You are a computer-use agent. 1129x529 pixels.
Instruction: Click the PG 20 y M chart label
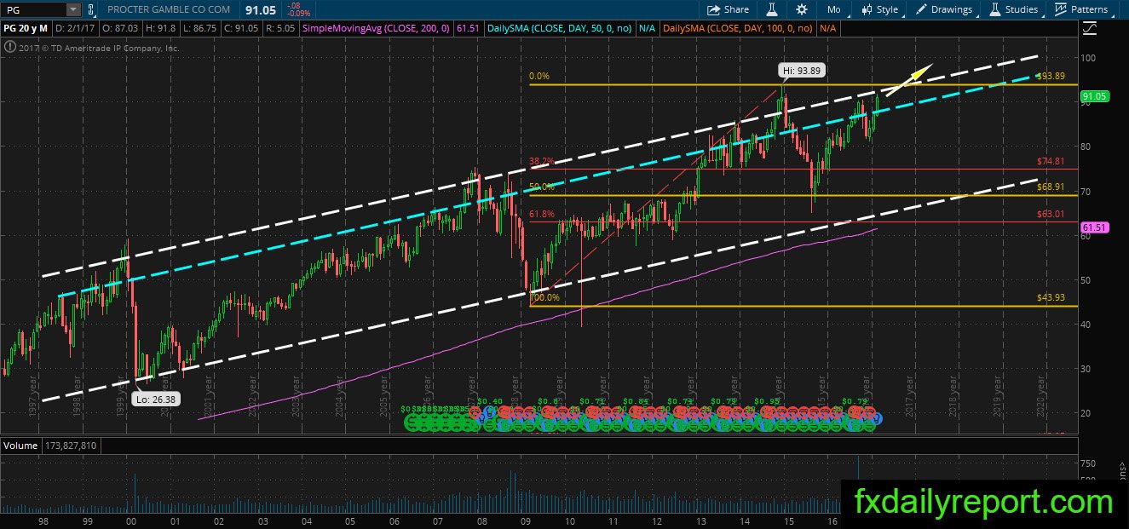coord(27,28)
